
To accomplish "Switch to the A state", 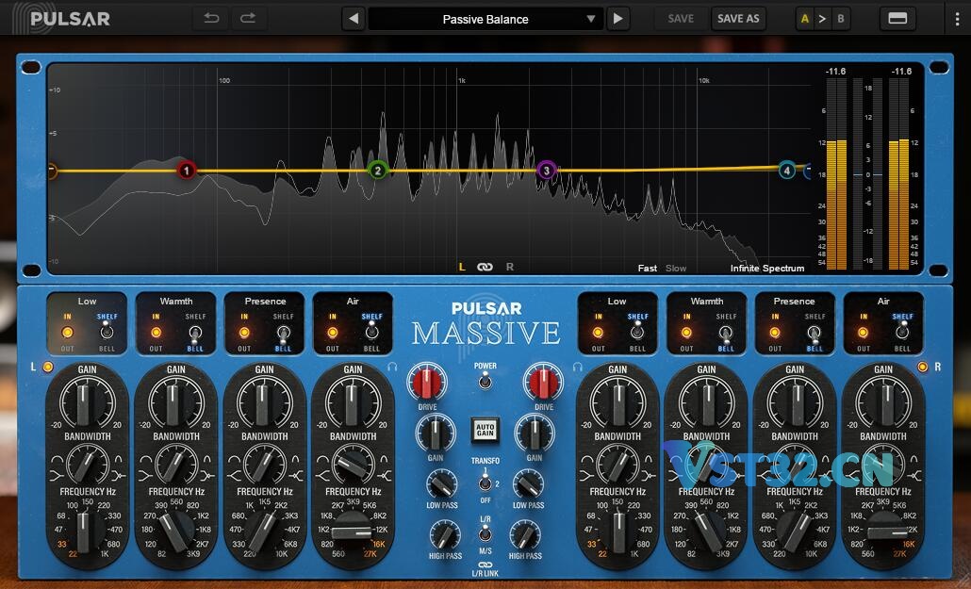I will [x=804, y=19].
